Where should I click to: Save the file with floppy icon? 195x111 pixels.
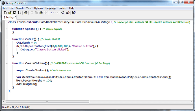click(x=15, y=13)
